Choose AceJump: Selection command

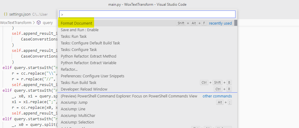click(x=77, y=122)
